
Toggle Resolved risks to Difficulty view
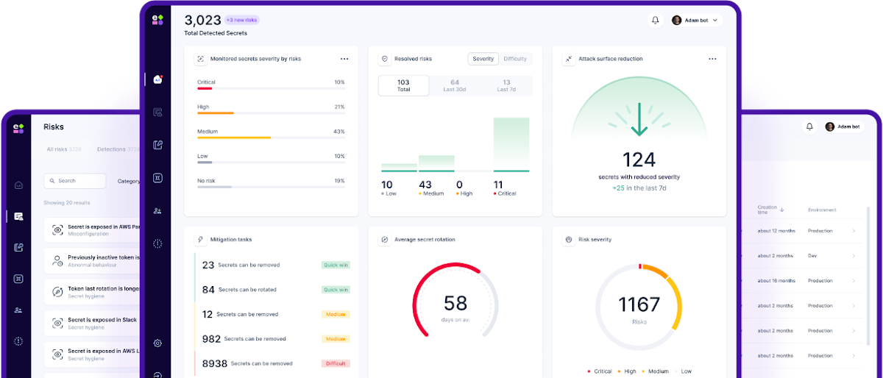[x=515, y=59]
